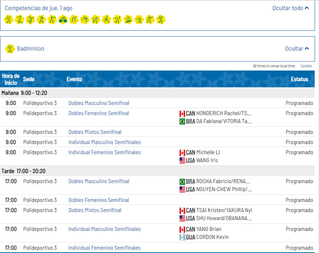Open 17:00 Dobles Femenino Semifinal event
319x253 pixels.
98,200
